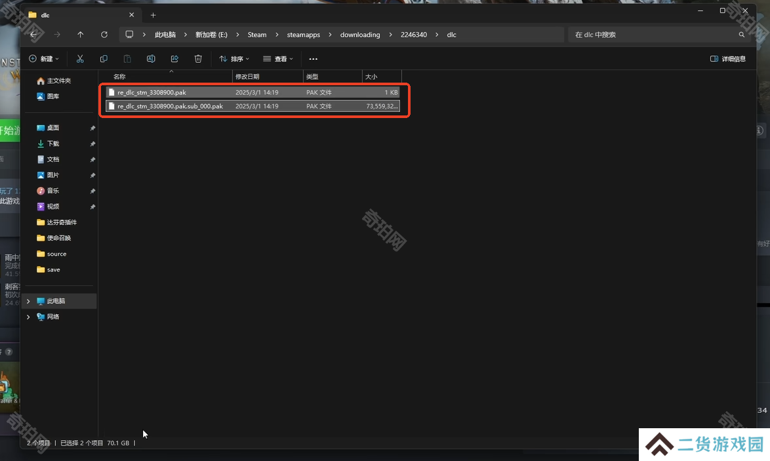Open 图片 in sidebar

coord(48,175)
